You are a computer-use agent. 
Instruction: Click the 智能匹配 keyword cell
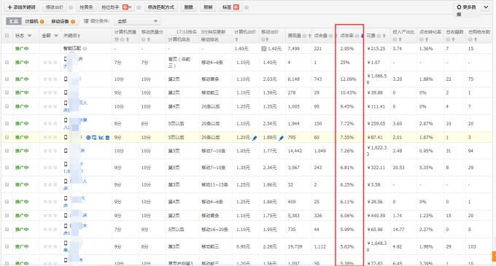[x=72, y=49]
